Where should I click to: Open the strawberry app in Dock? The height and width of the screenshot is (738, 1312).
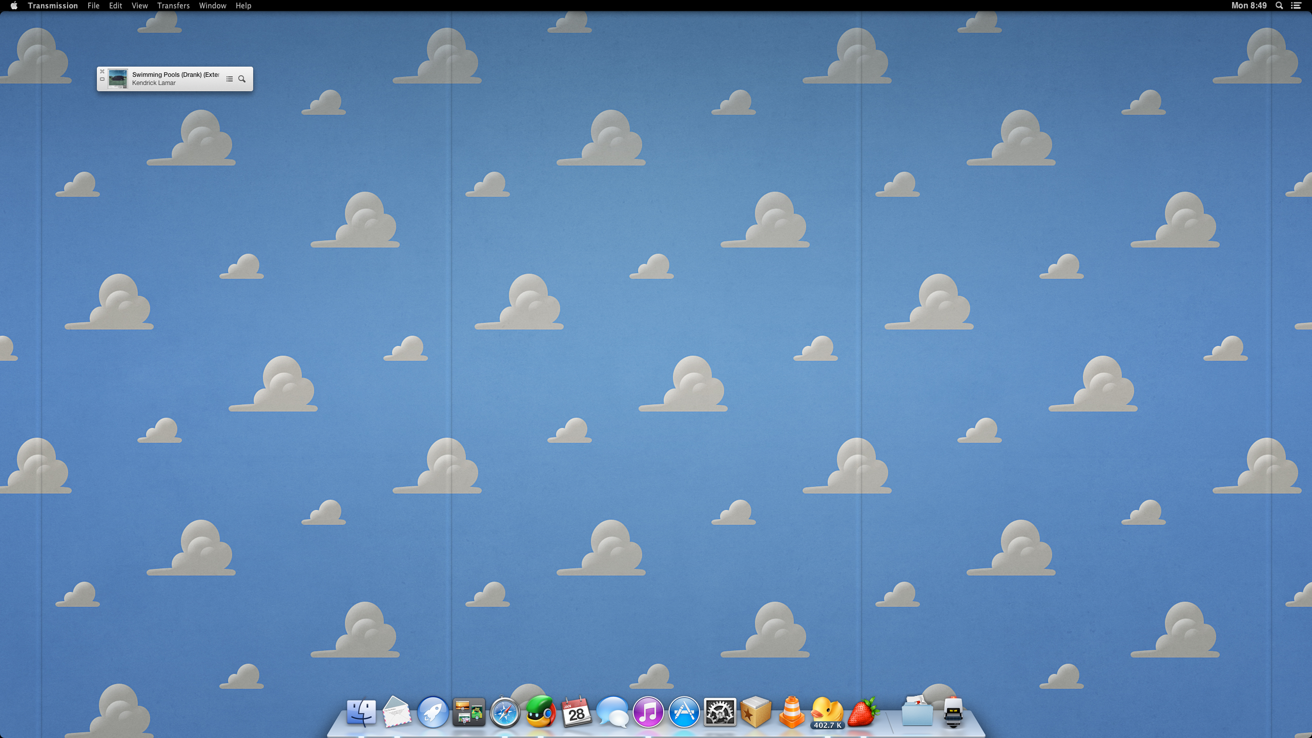coord(864,711)
